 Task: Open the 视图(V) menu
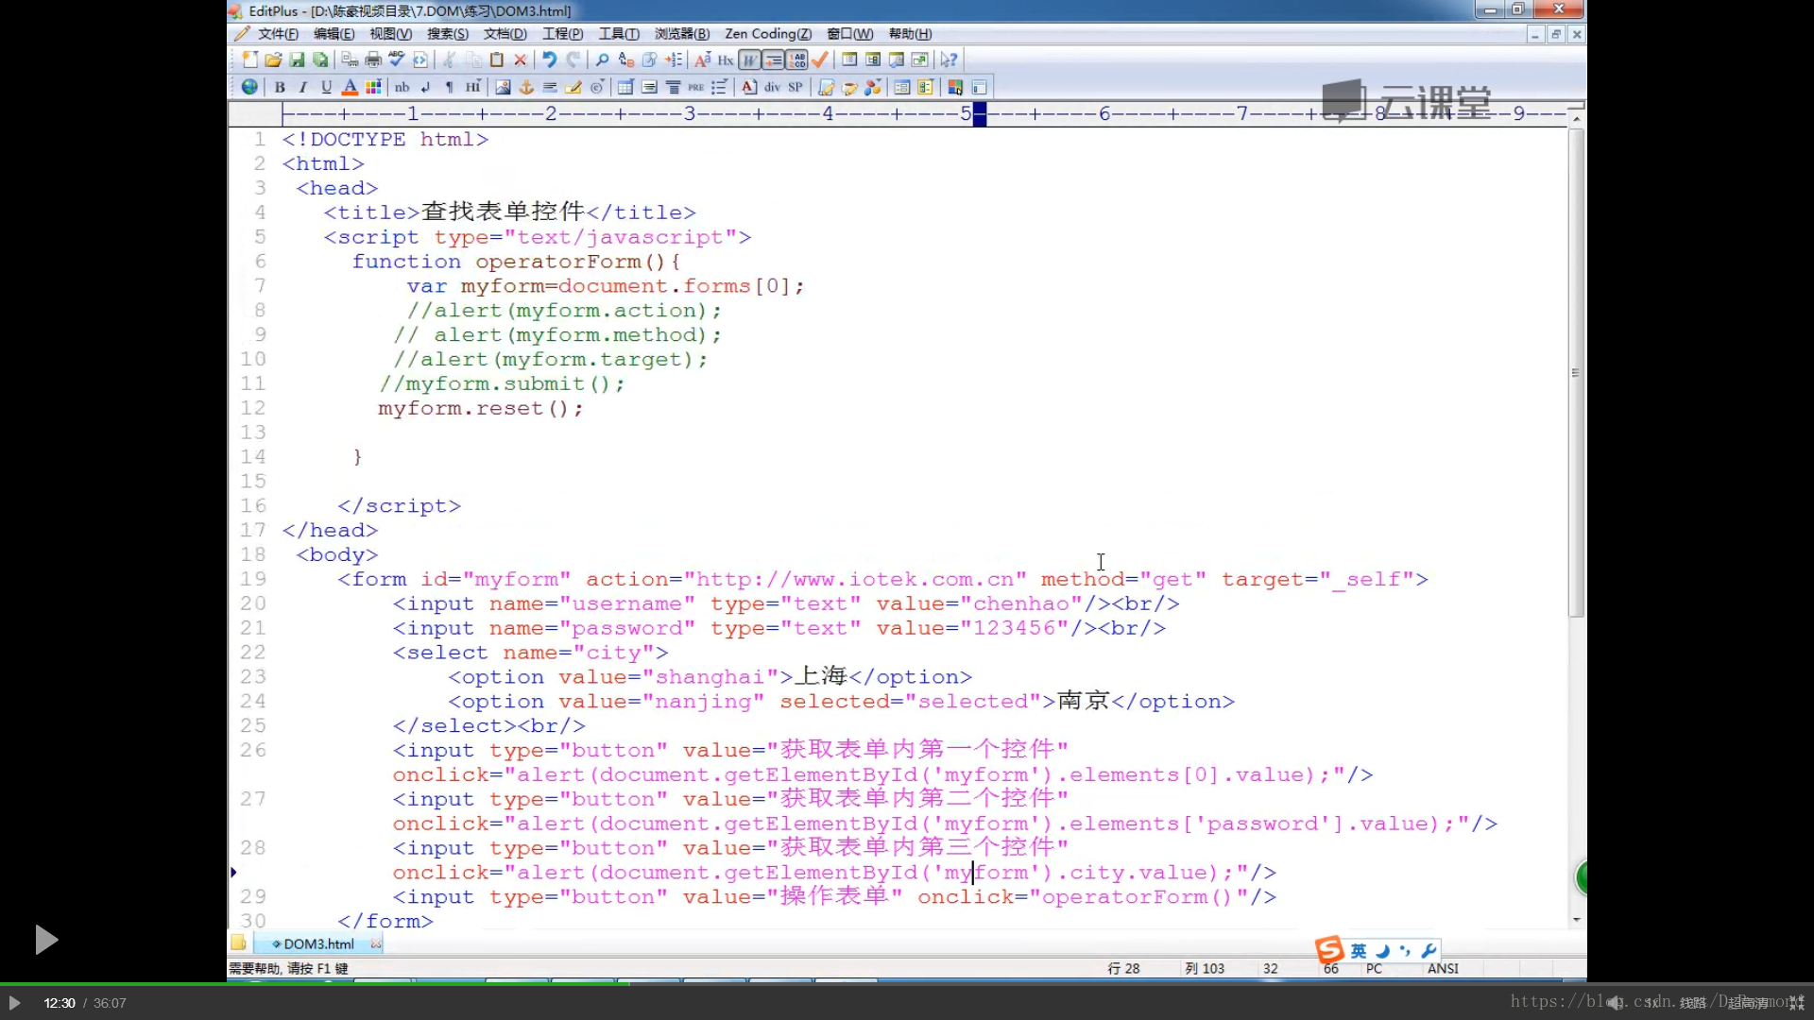tap(390, 34)
